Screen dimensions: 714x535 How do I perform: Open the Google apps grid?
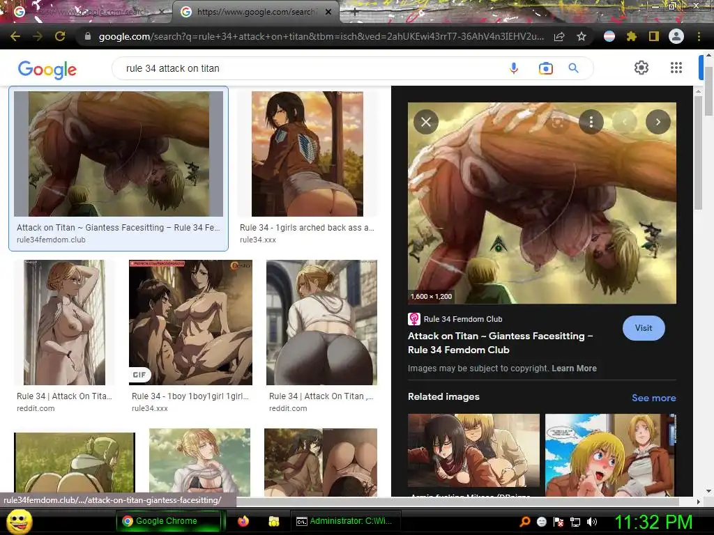click(676, 68)
